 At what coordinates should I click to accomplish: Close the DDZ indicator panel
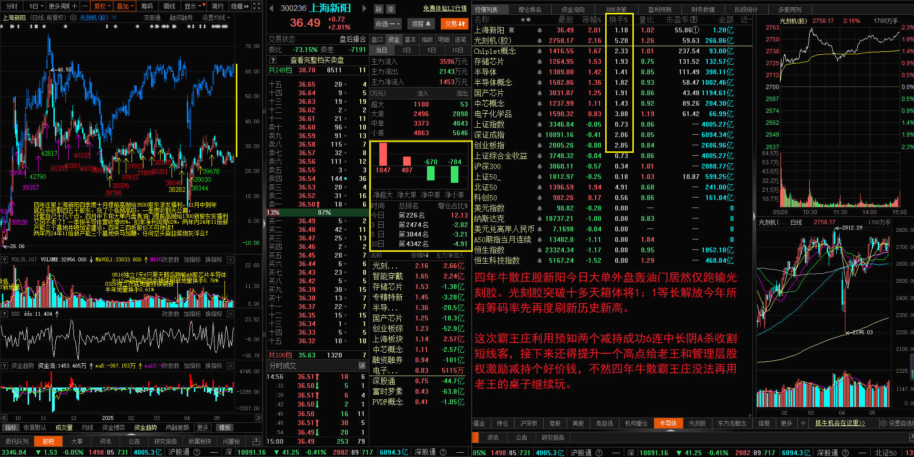click(x=230, y=314)
